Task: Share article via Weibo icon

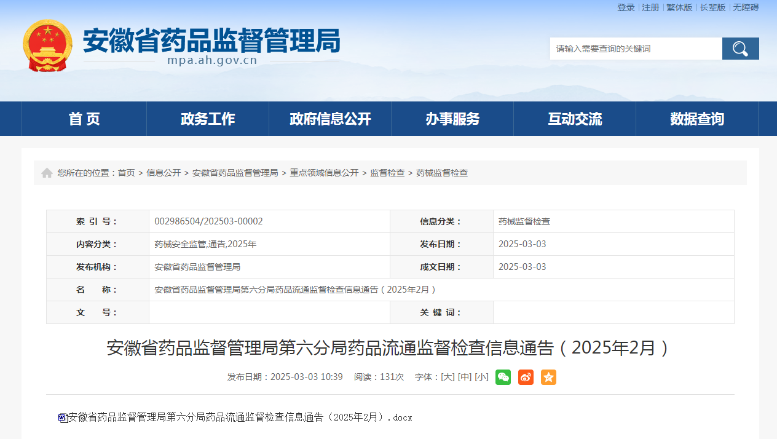Action: [x=526, y=377]
